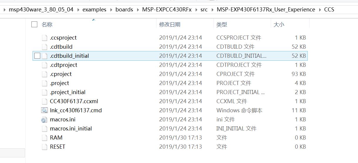Navigate to MSP-EXP430F6137Rx_User_Experience in breadcrumb
Screen dimensions: 358x163
click(x=266, y=10)
